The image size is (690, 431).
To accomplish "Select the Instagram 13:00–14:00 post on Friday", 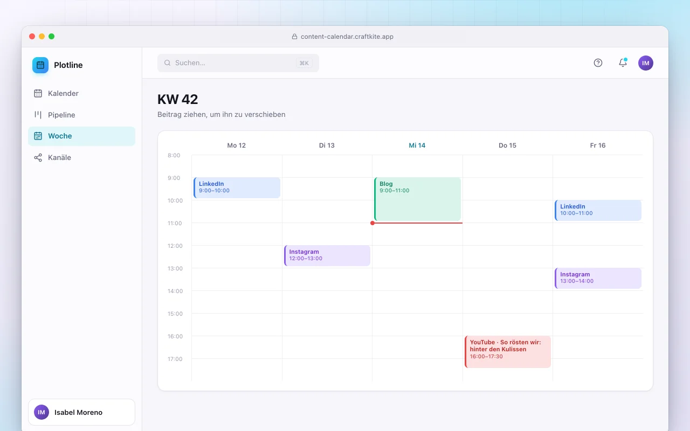I will [598, 278].
